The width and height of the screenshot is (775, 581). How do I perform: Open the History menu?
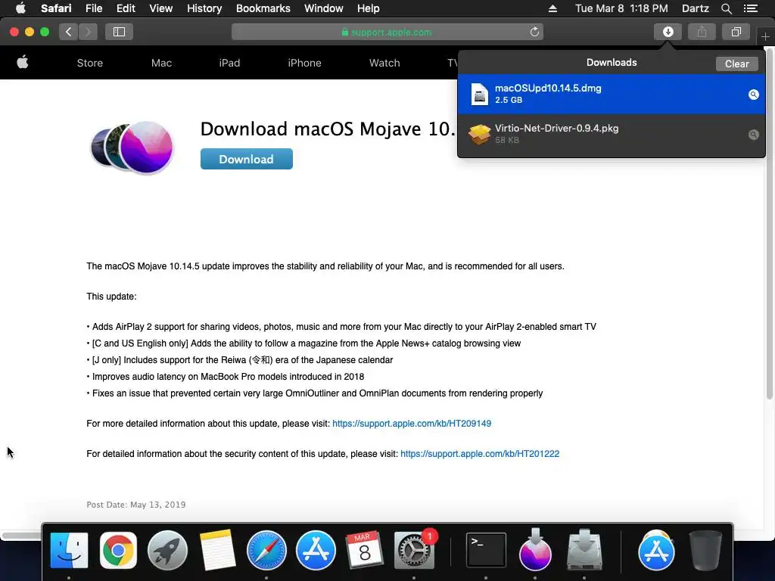tap(204, 8)
